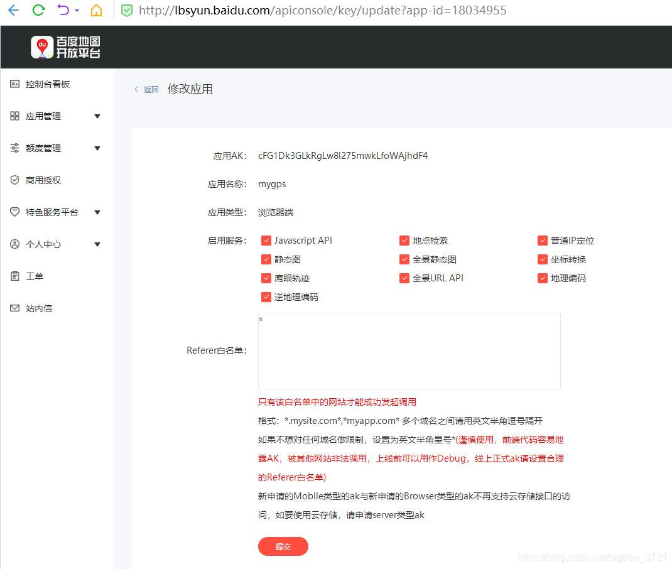Open 应用管理 sidebar menu
672x569 pixels.
coord(43,116)
